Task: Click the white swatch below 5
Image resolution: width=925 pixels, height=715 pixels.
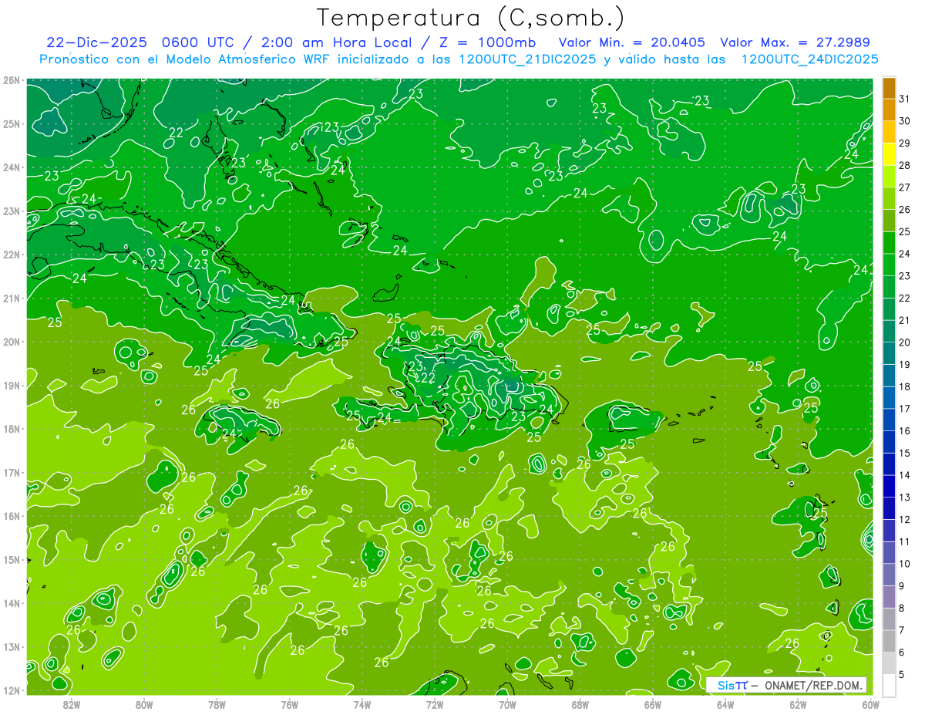Action: (x=889, y=685)
